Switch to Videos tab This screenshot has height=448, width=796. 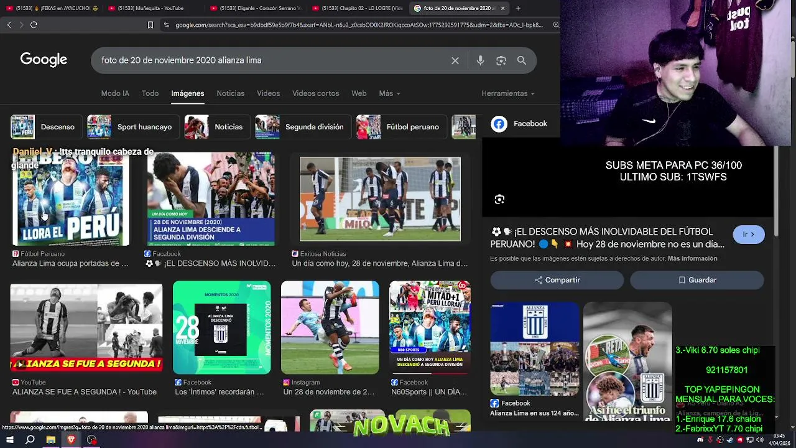click(268, 93)
